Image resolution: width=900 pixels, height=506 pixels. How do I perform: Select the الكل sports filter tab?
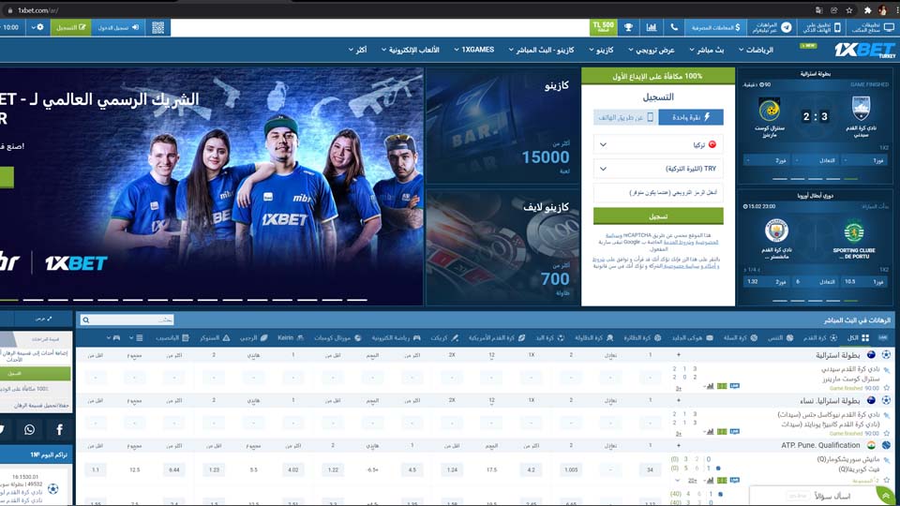coord(858,338)
